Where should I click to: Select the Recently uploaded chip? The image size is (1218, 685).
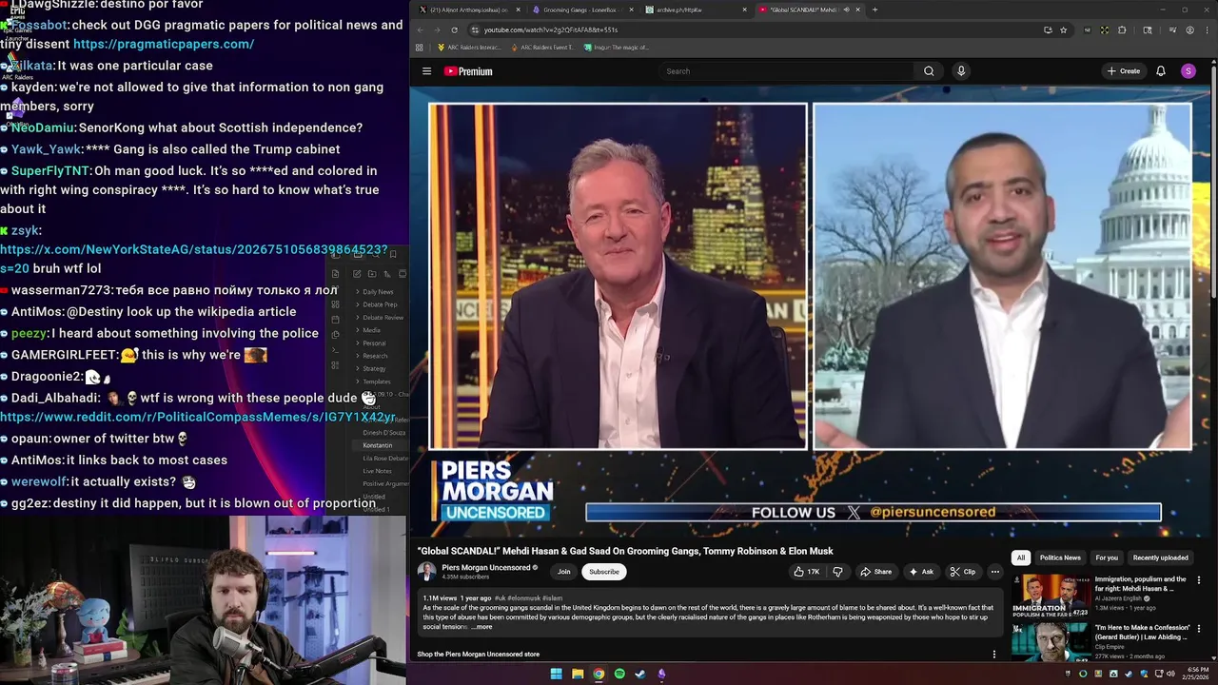pos(1160,558)
